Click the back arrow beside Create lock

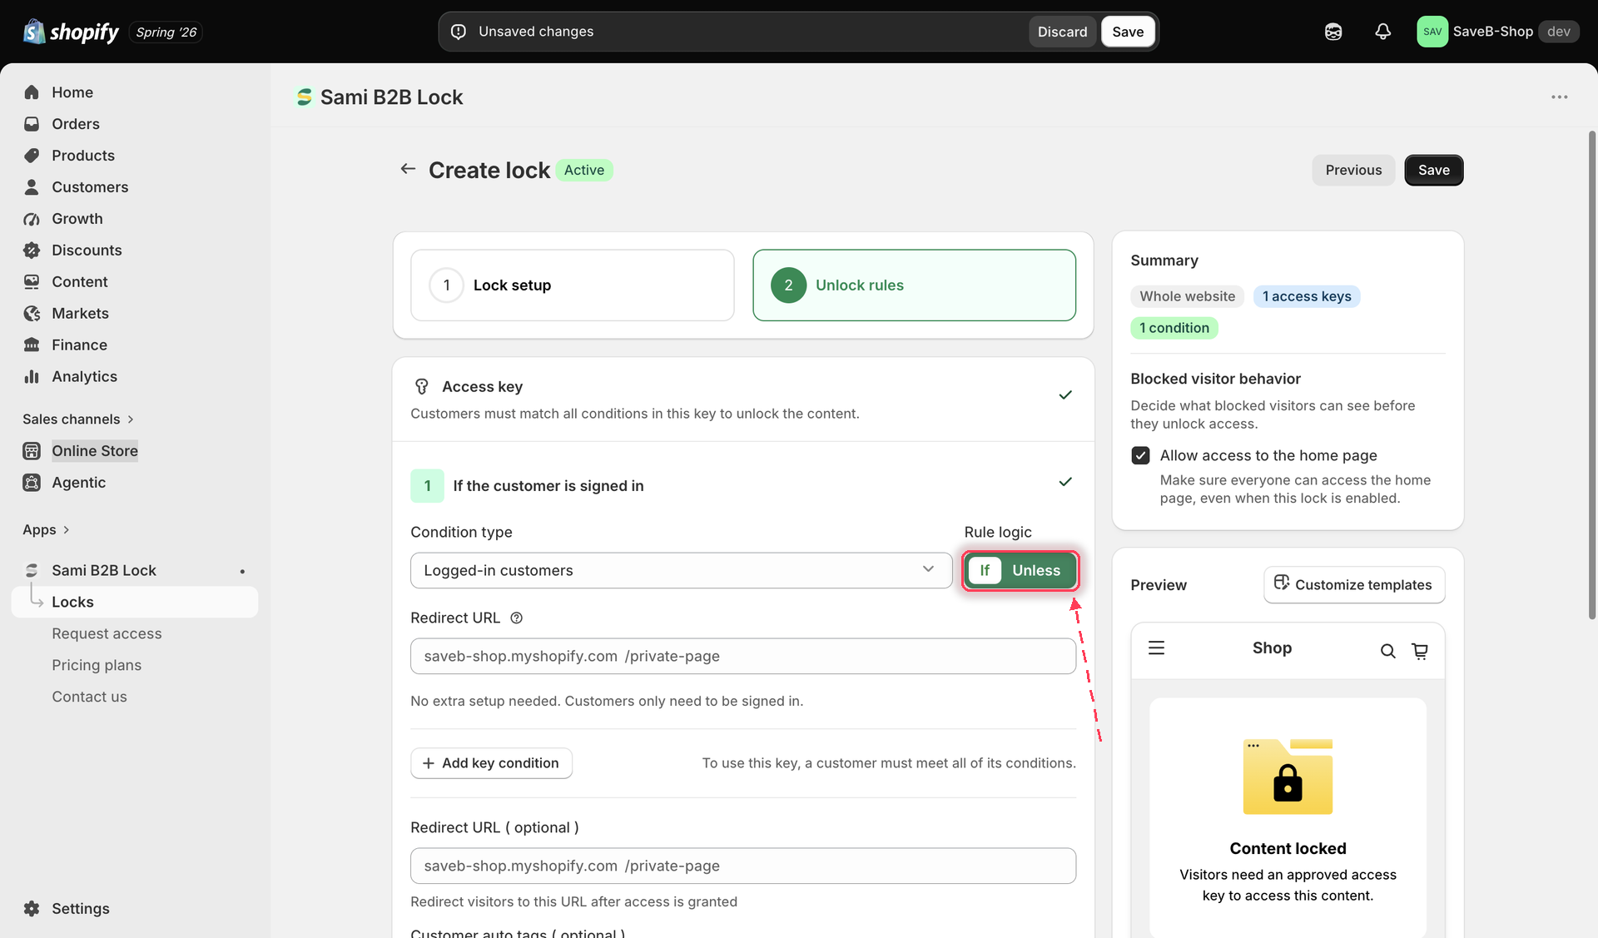click(408, 169)
